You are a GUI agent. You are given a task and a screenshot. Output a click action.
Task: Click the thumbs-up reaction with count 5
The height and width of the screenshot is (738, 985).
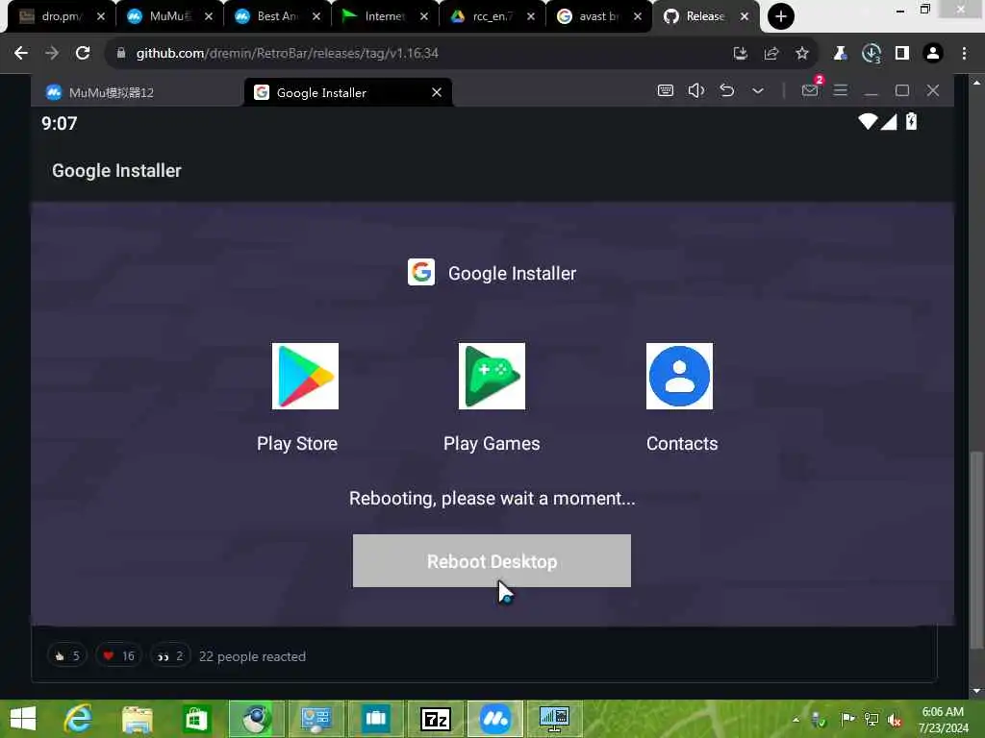pyautogui.click(x=67, y=655)
